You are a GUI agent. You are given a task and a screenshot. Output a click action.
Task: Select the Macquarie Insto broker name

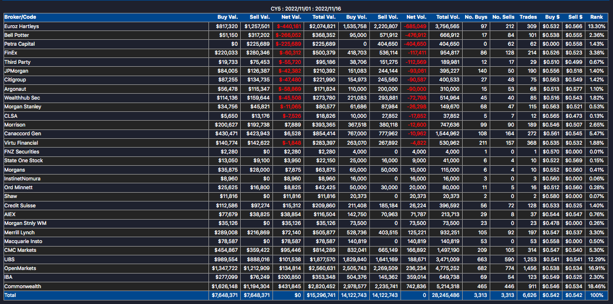coord(23,241)
